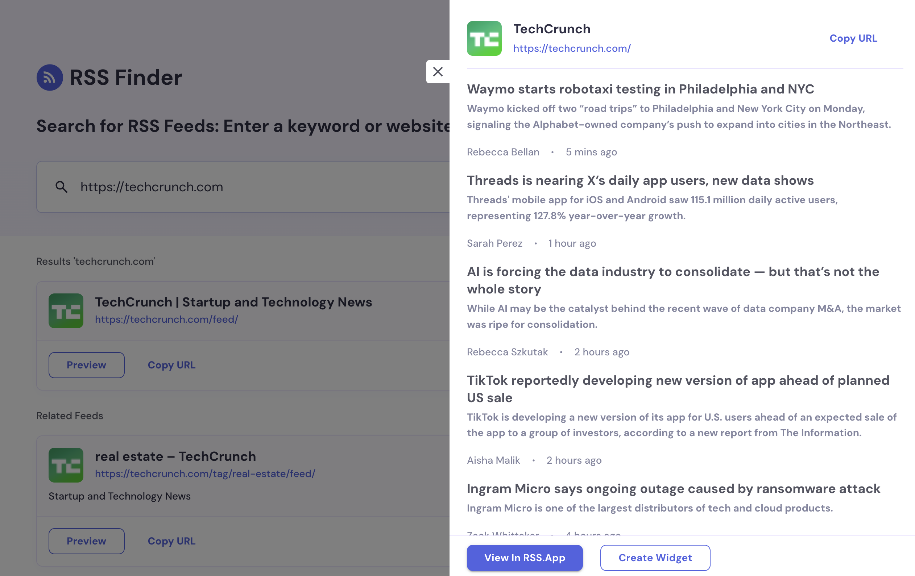The image size is (915, 576).
Task: Click the TechCrunch logo in preview header
Action: click(x=484, y=38)
